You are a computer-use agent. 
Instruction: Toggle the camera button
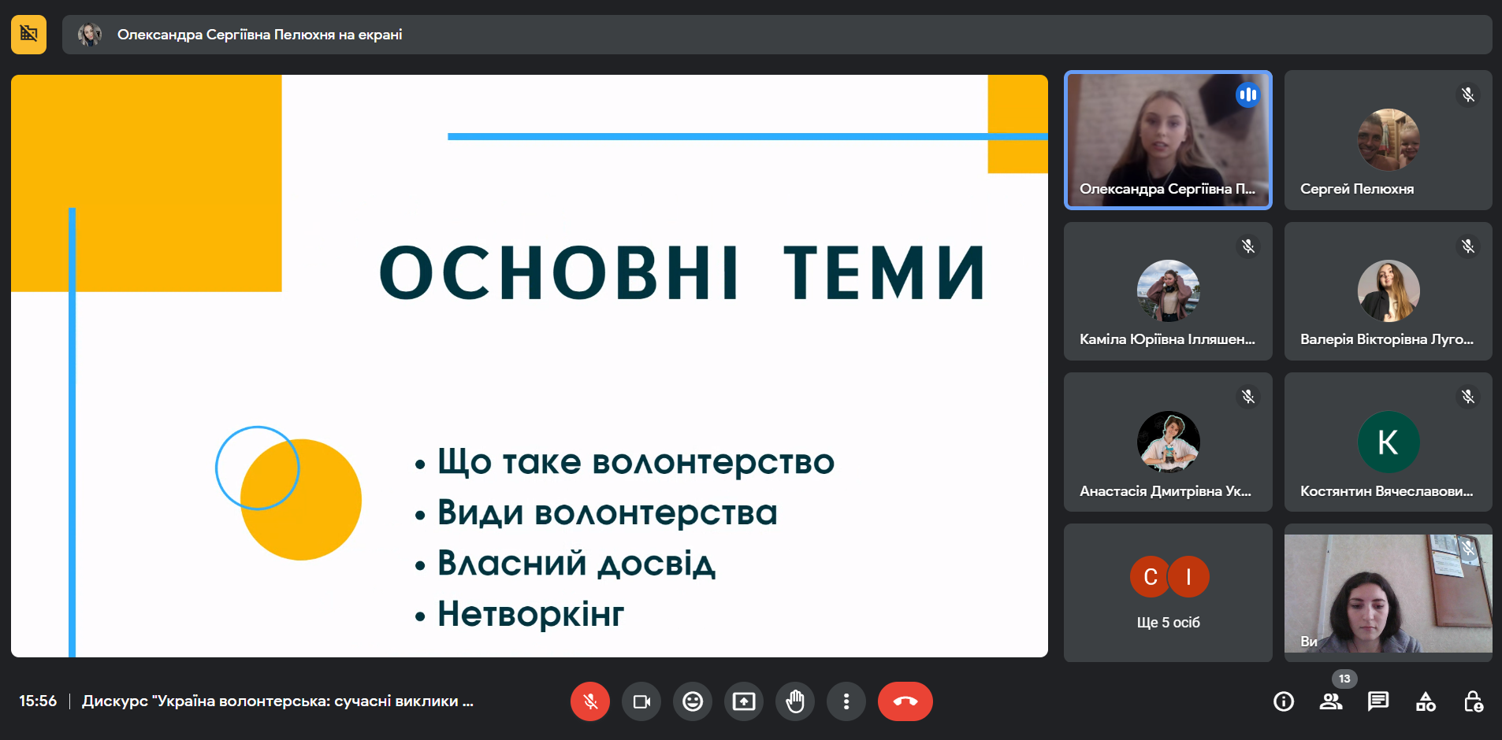point(641,701)
